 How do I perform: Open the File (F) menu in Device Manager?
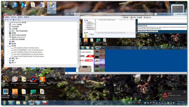tap(7, 17)
